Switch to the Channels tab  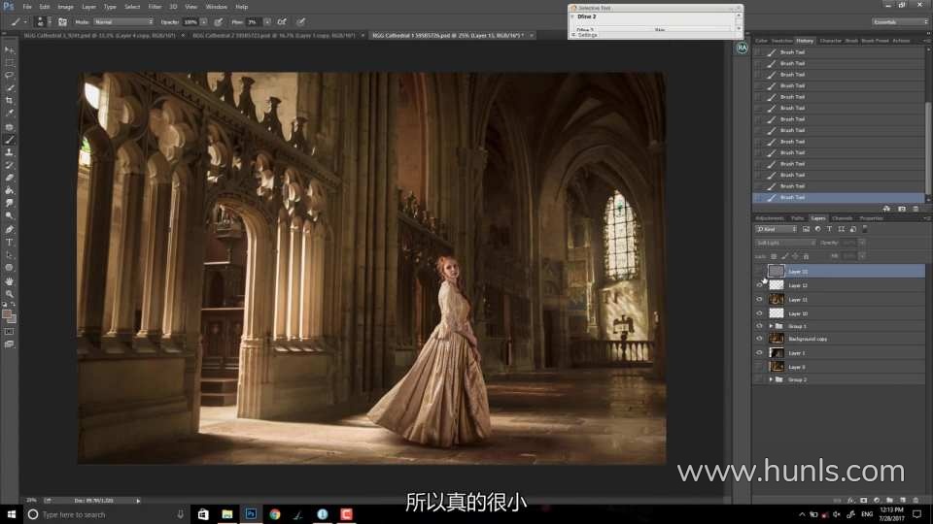click(x=842, y=218)
